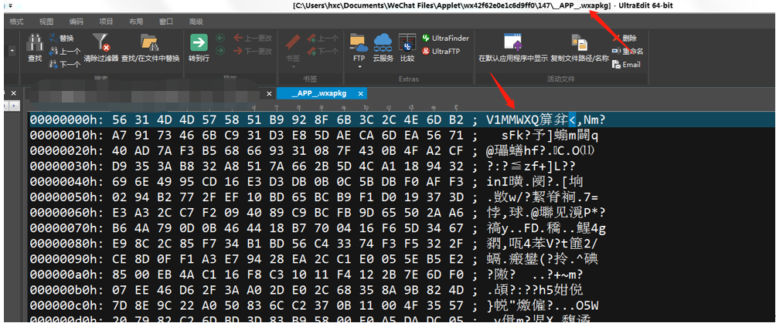Open the 高级 ribbon tab

pyautogui.click(x=196, y=22)
